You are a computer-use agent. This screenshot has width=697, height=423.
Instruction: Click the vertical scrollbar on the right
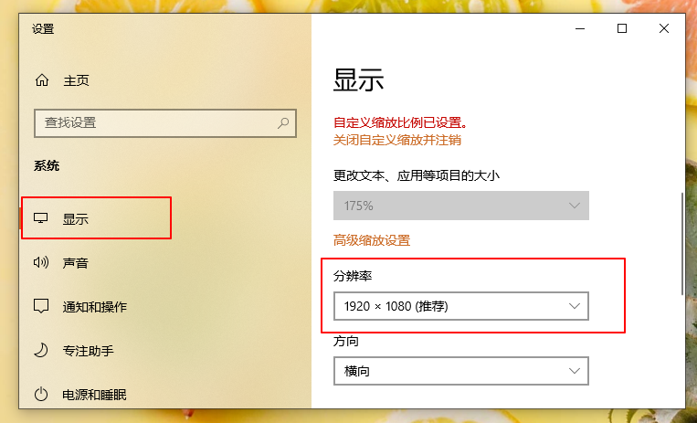681,244
